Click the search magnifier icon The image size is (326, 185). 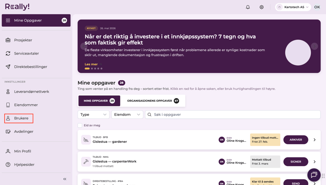pos(149,115)
